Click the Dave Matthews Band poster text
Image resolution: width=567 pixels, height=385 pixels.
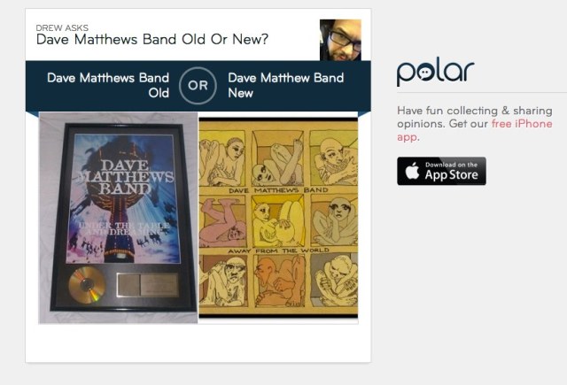(x=126, y=177)
